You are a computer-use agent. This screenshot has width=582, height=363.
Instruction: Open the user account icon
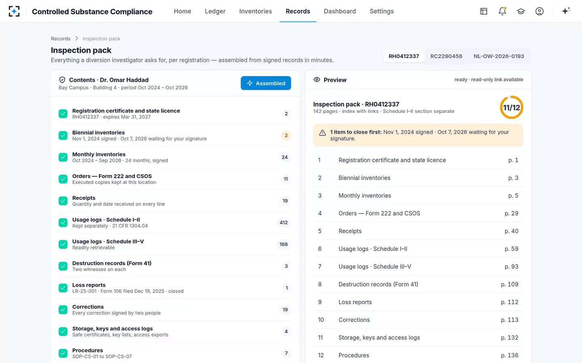[x=540, y=11]
